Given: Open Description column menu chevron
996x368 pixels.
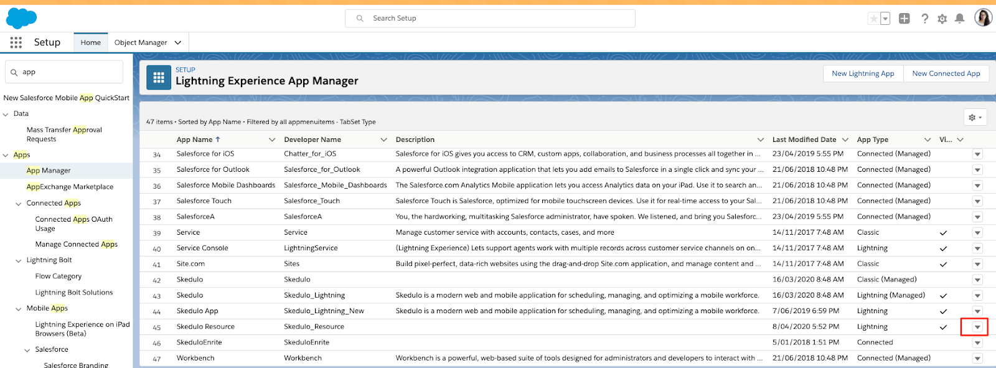Looking at the screenshot, I should (x=761, y=139).
